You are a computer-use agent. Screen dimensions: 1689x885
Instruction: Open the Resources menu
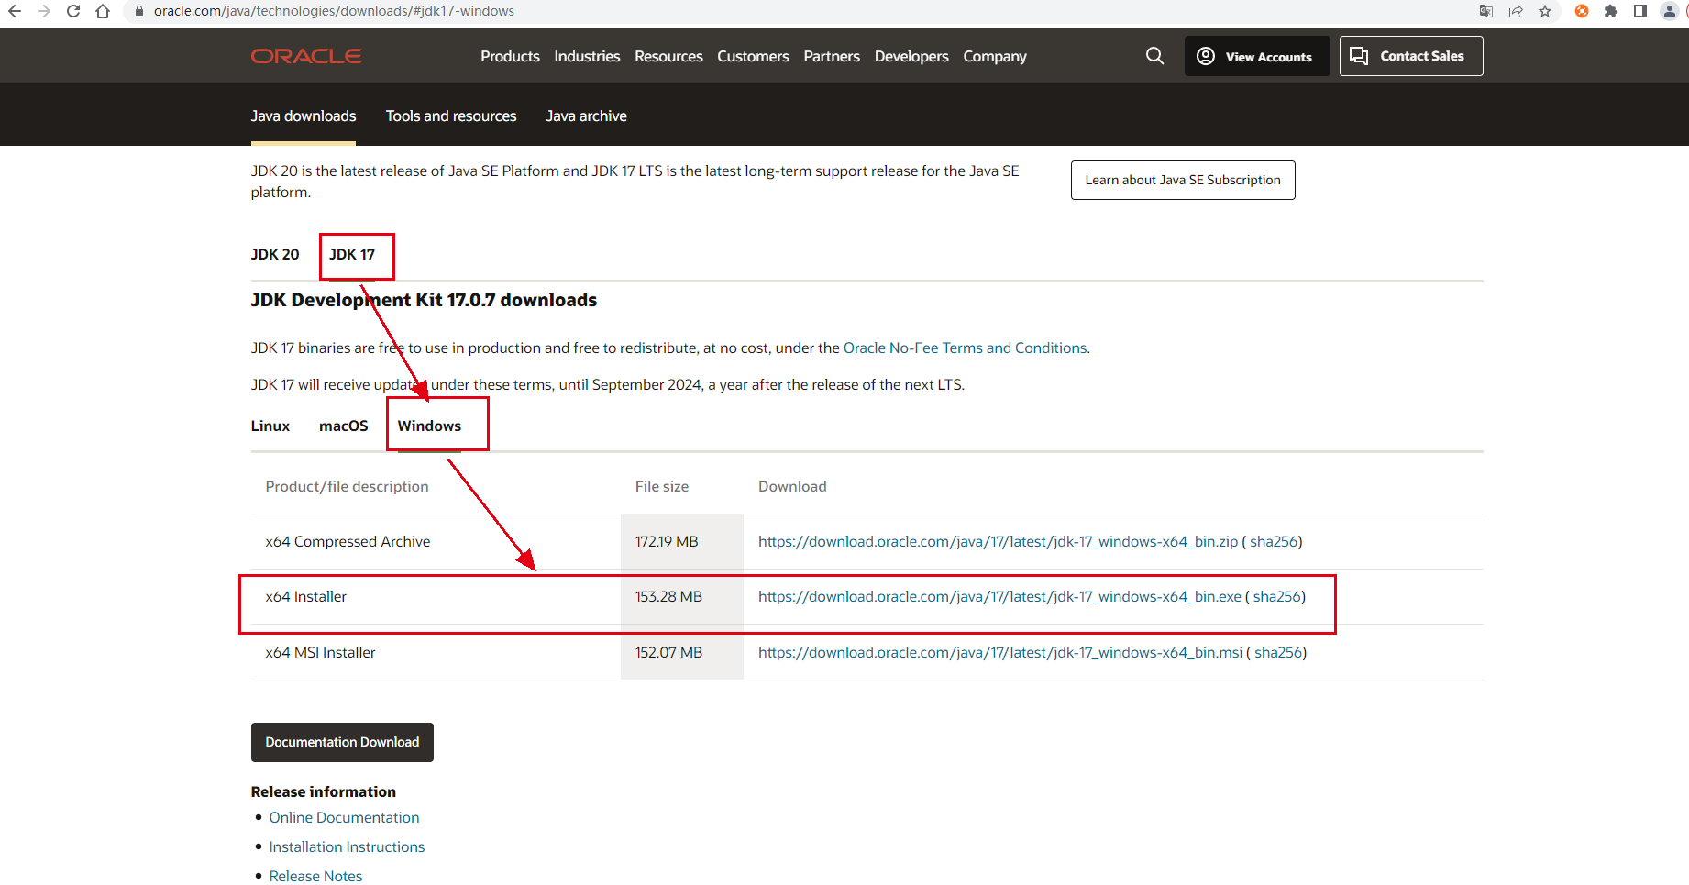(x=668, y=56)
